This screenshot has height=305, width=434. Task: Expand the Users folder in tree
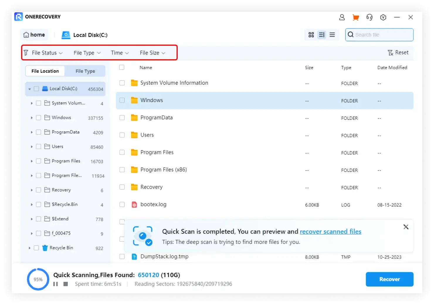32,147
